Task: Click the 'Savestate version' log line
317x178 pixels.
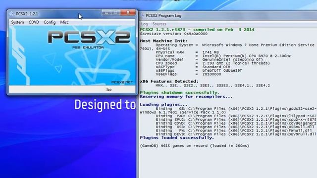Action: (174, 34)
